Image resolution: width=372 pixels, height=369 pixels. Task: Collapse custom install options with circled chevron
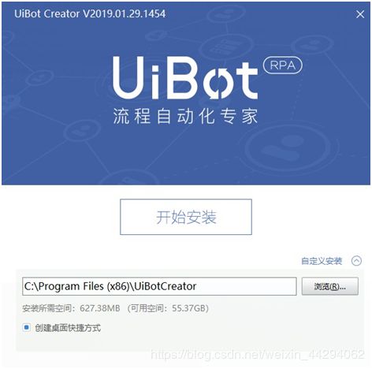tap(356, 261)
